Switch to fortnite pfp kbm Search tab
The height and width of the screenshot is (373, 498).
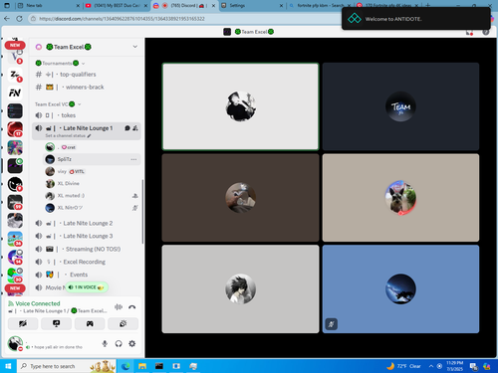[321, 6]
